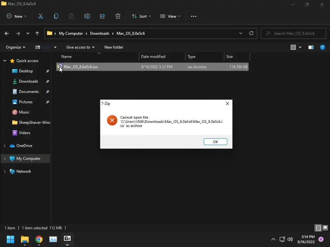
Task: Open the View dropdown menu
Action: 170,16
